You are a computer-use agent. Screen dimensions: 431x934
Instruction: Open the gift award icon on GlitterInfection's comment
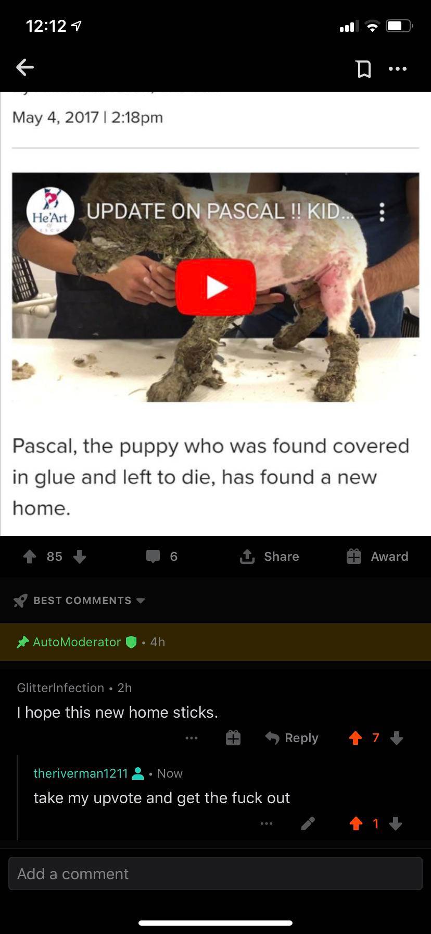coord(233,738)
